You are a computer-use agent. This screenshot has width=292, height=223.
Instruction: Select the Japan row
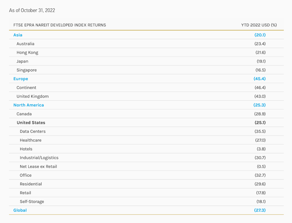coord(23,61)
